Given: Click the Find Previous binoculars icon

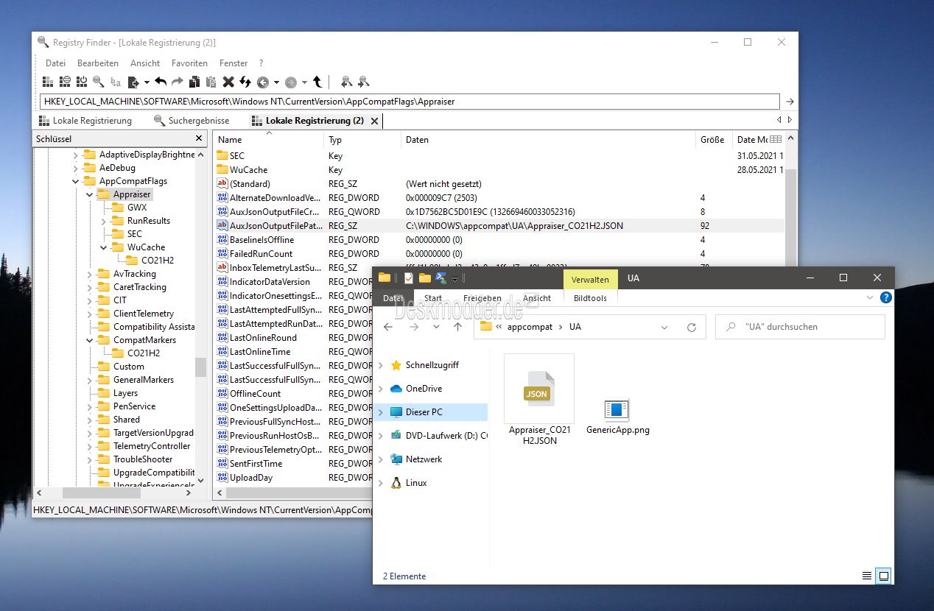Looking at the screenshot, I should pos(346,82).
